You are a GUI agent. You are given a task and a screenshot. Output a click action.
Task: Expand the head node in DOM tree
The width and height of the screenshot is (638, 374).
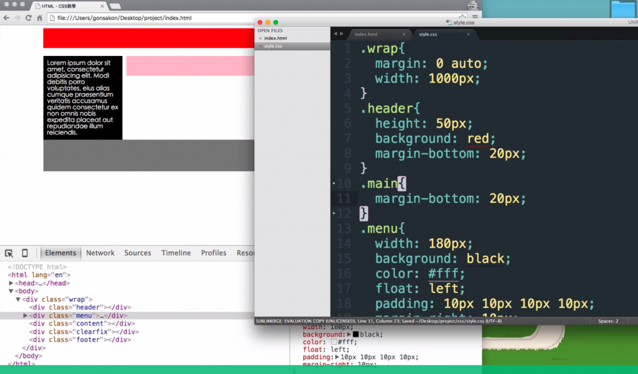click(11, 283)
